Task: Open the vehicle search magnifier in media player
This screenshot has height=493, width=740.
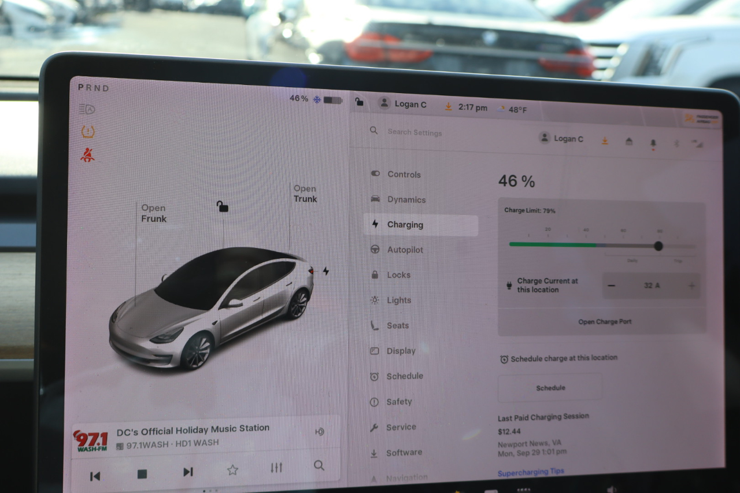Action: click(318, 466)
